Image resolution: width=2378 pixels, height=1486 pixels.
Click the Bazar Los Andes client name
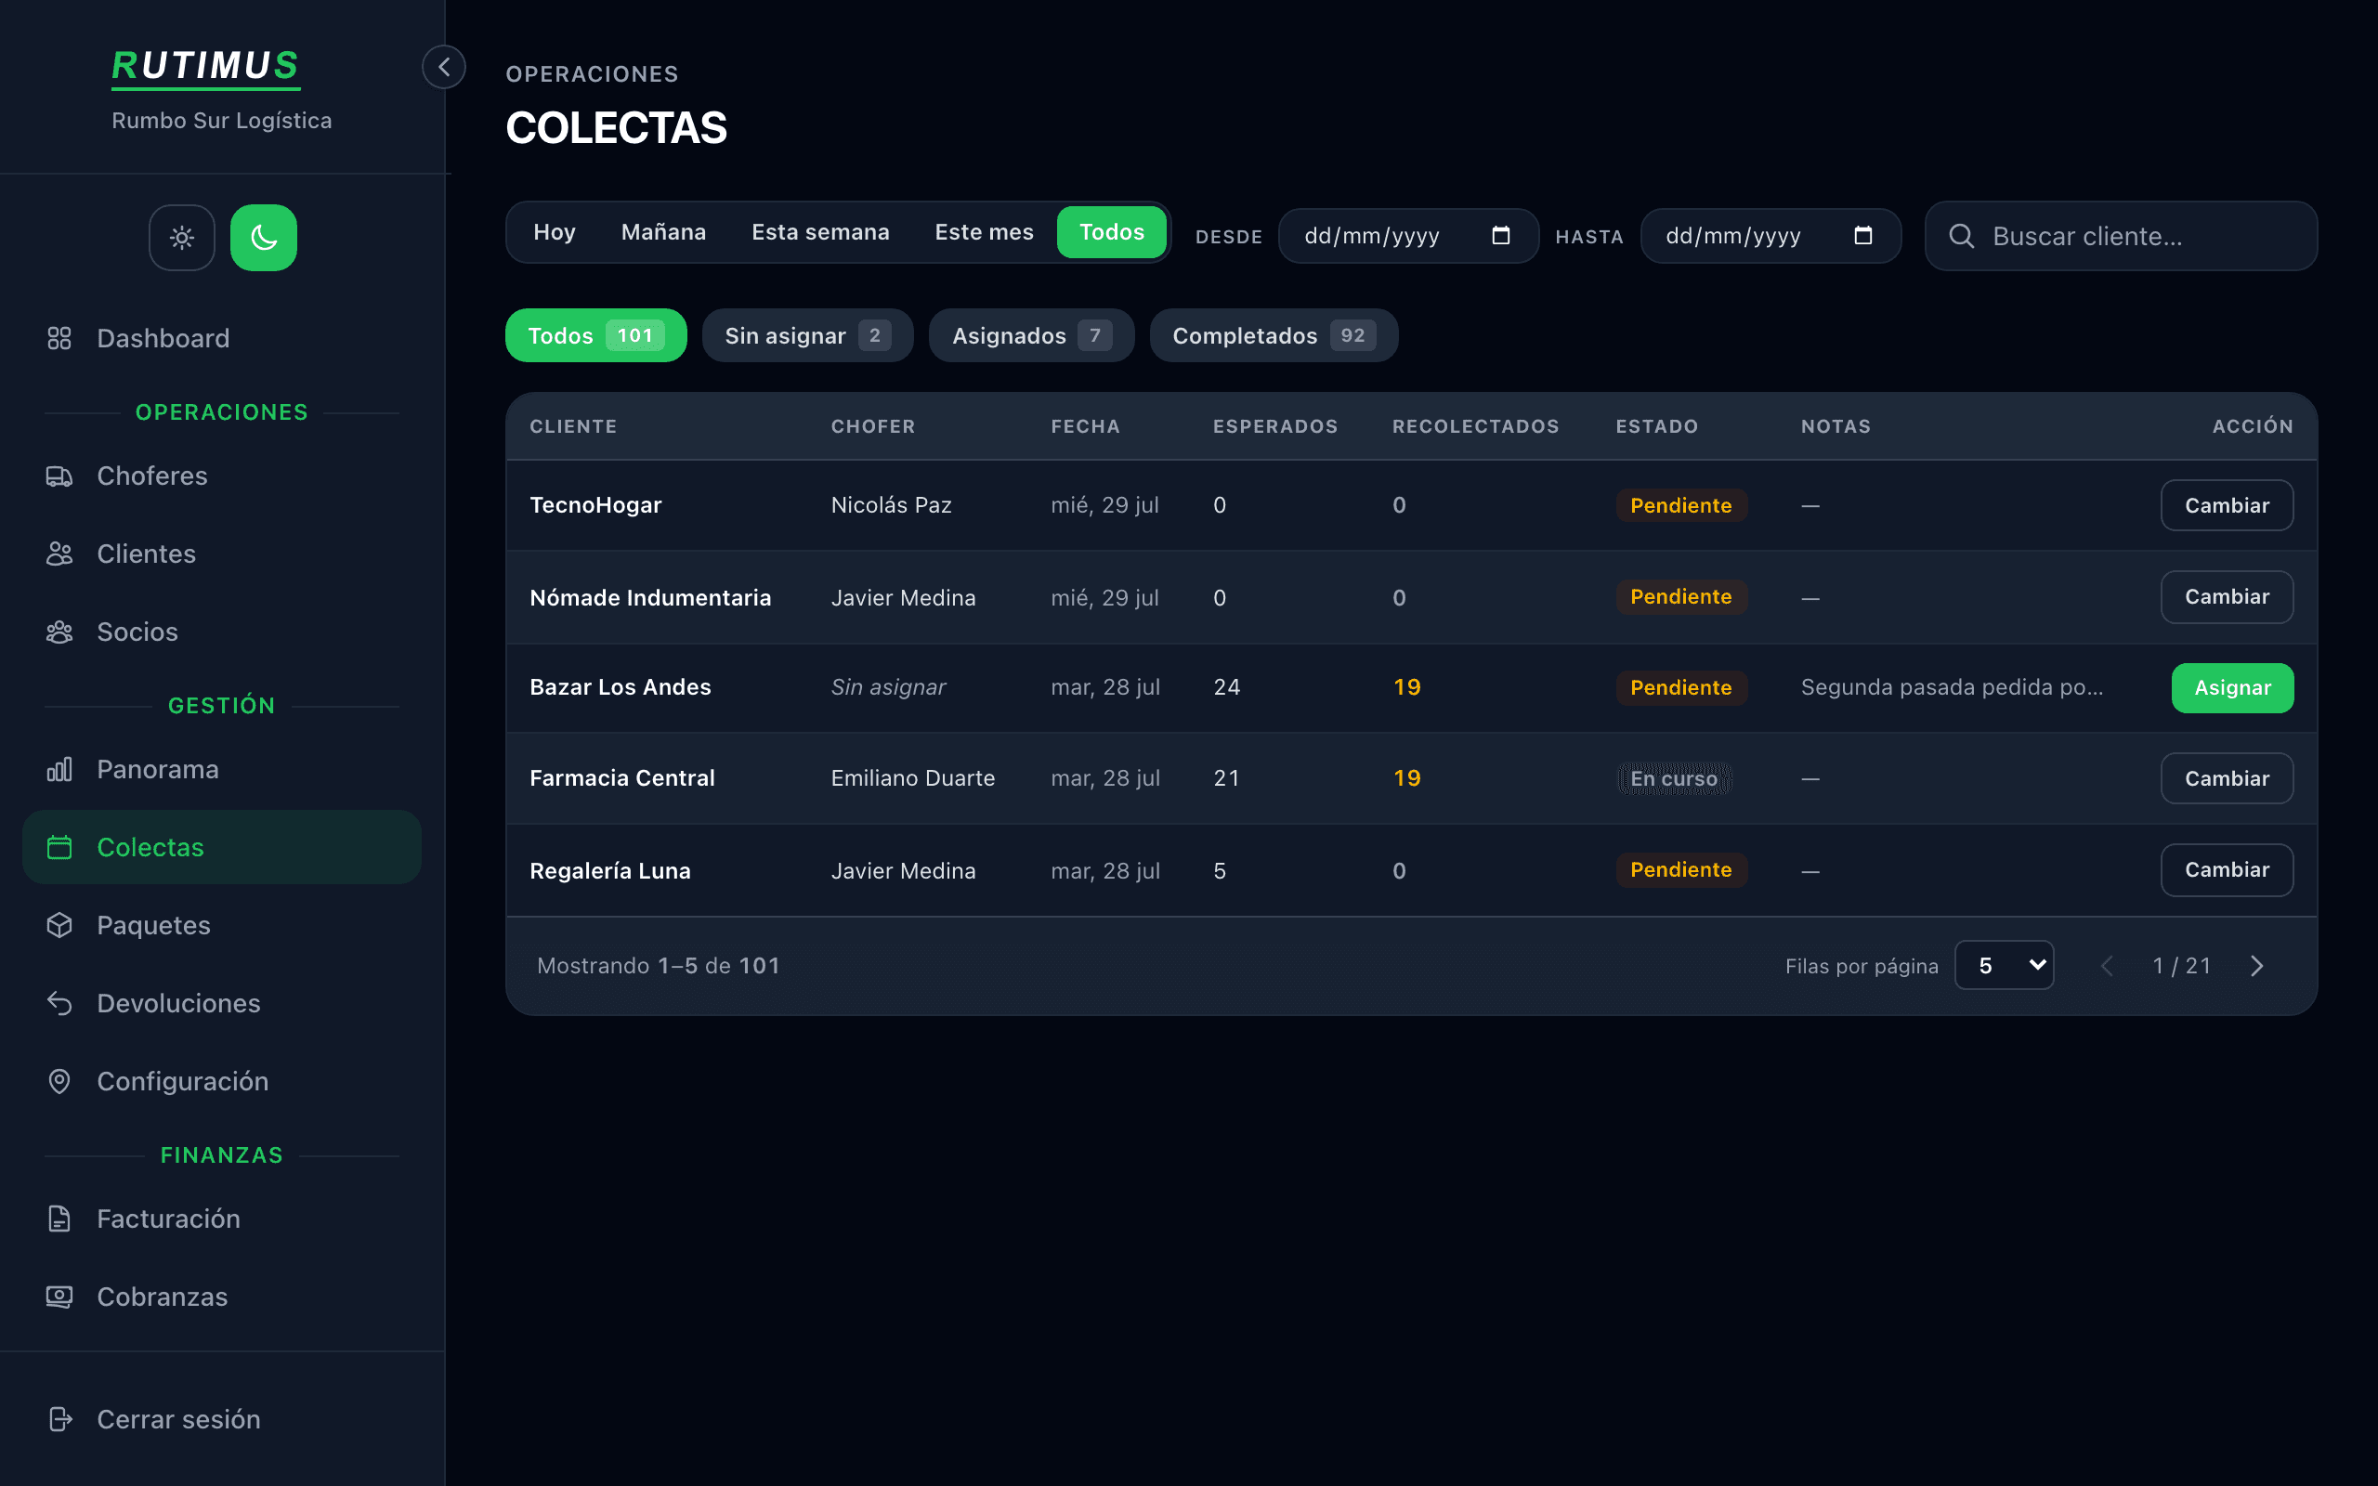click(x=621, y=687)
